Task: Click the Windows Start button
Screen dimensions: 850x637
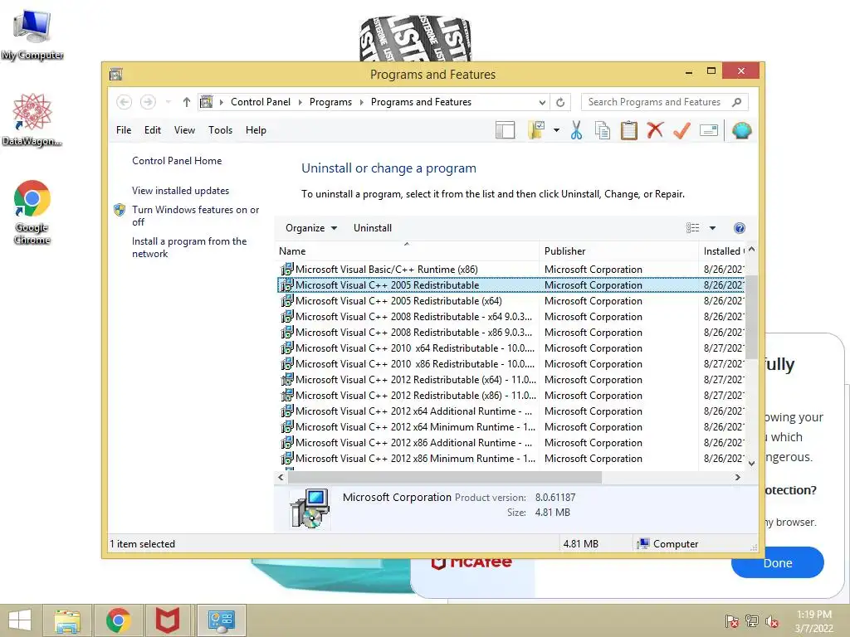Action: click(20, 620)
